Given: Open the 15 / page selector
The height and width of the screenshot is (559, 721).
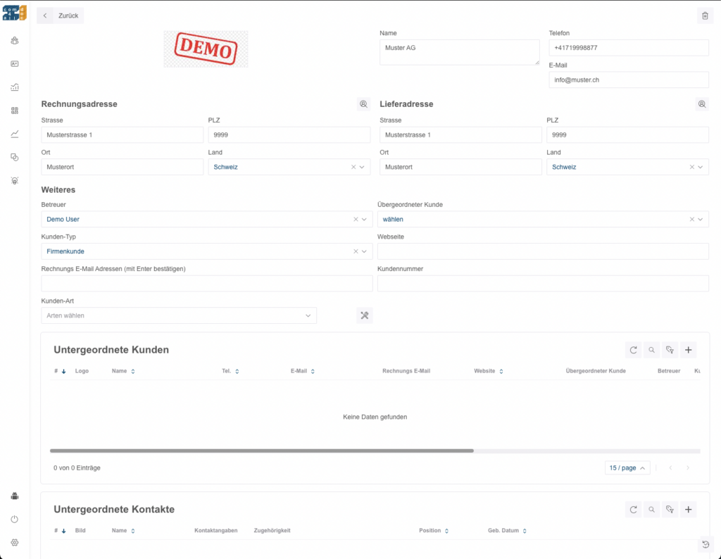Looking at the screenshot, I should click(x=627, y=468).
